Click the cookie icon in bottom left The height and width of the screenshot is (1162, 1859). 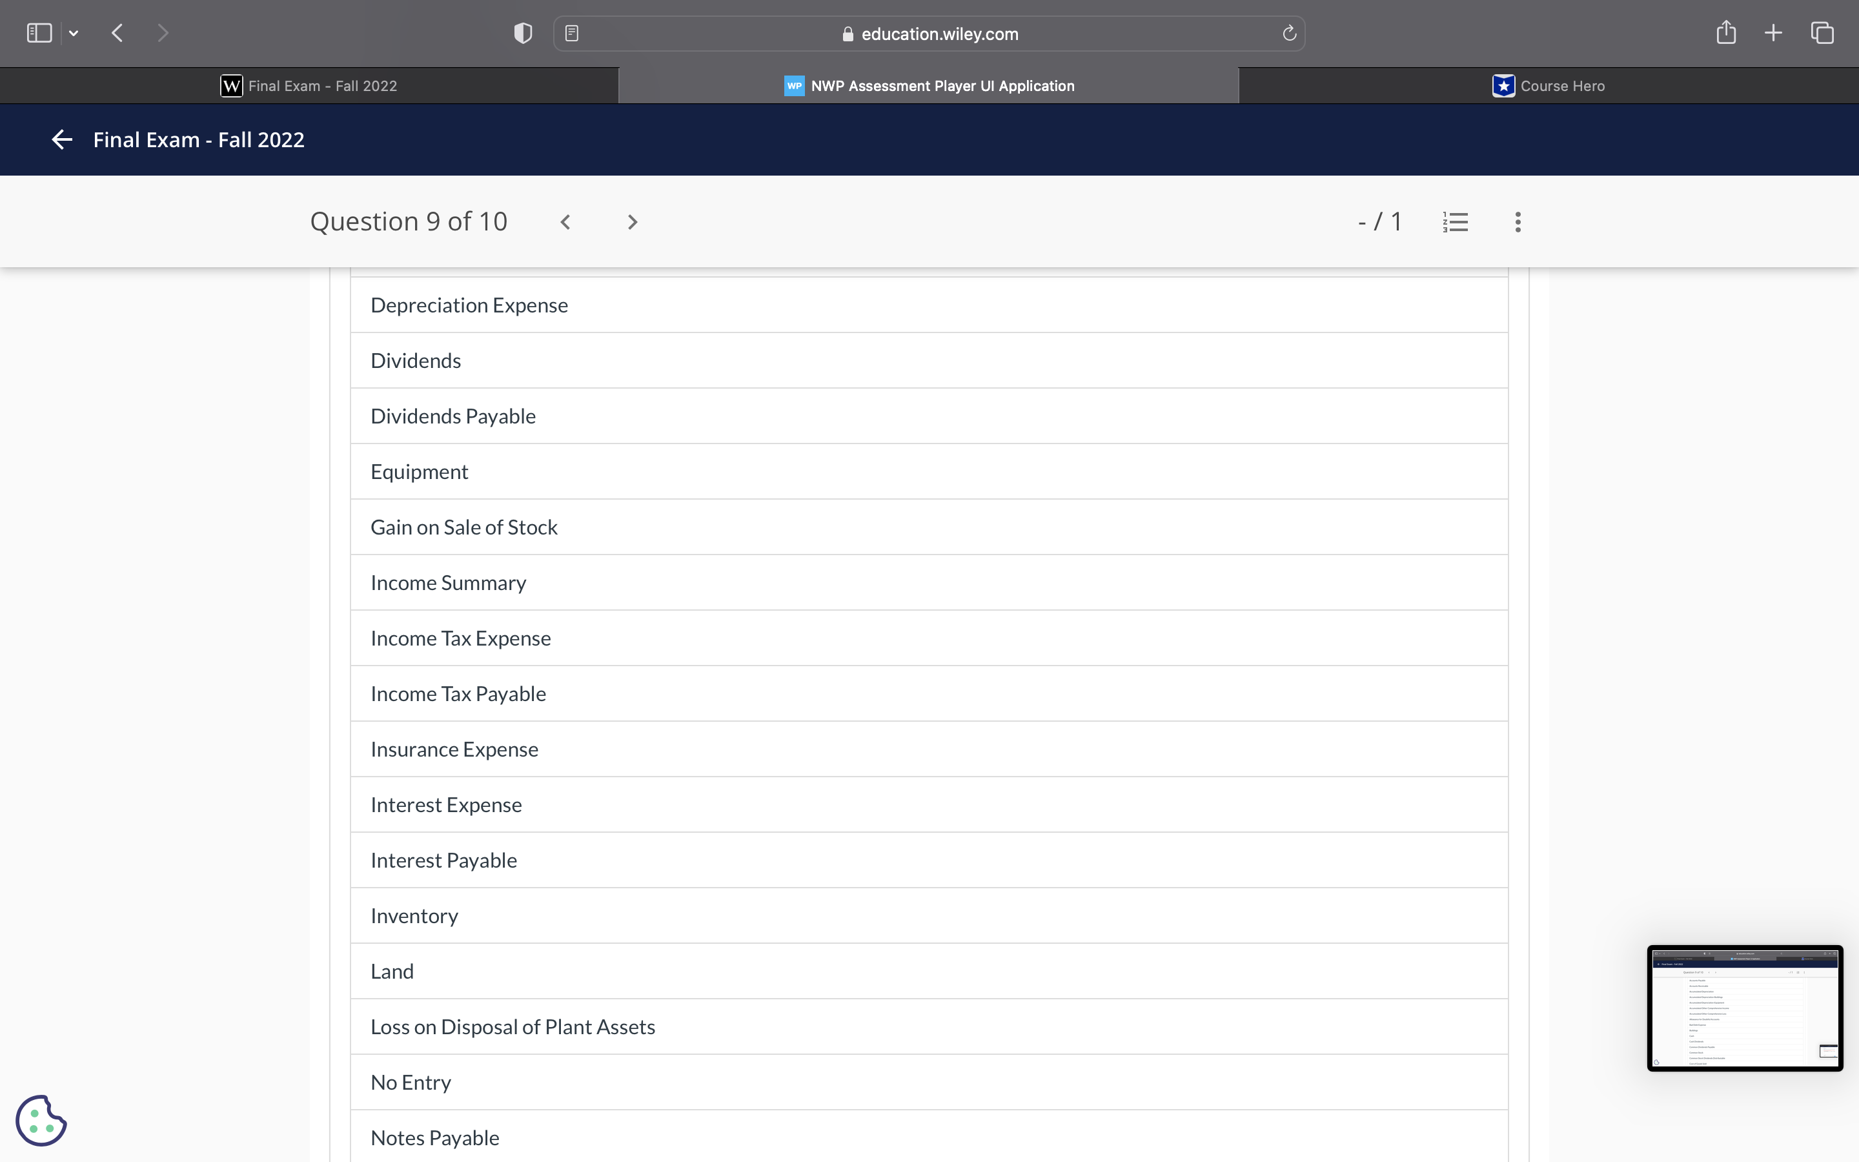coord(41,1120)
